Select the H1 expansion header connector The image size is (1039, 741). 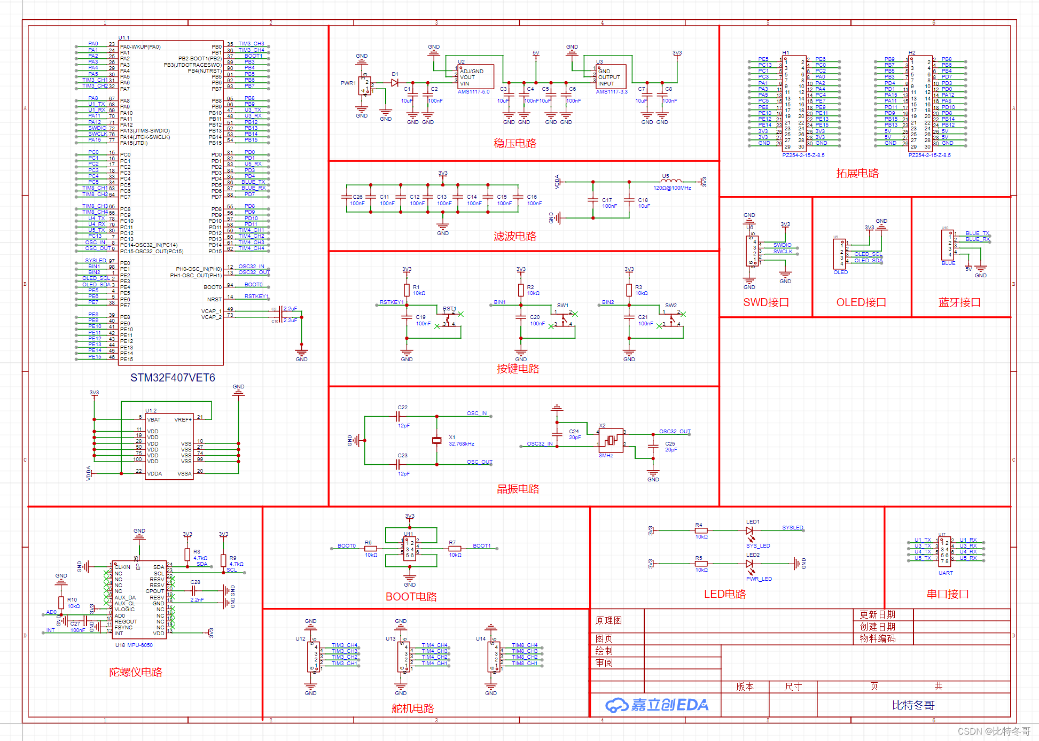click(x=794, y=104)
